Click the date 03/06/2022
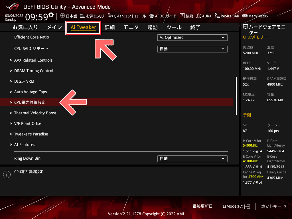 click(14, 16)
